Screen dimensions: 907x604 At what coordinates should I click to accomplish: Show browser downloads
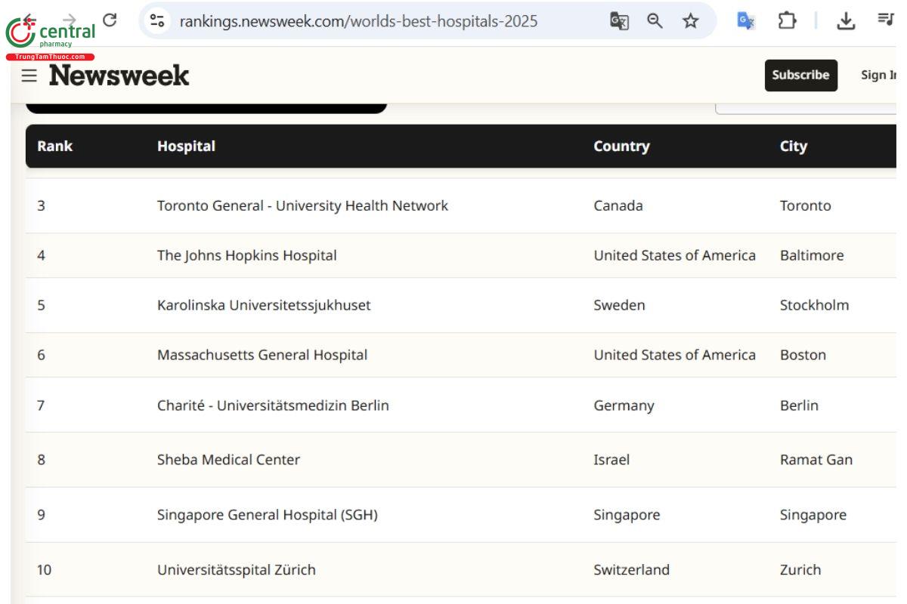coord(846,21)
